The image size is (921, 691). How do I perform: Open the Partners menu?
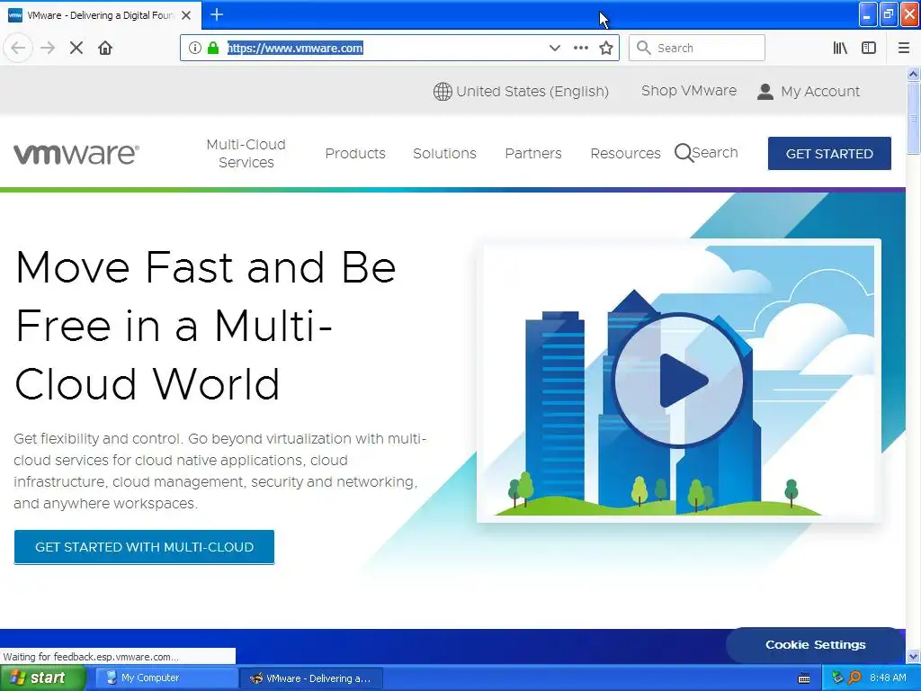[533, 153]
